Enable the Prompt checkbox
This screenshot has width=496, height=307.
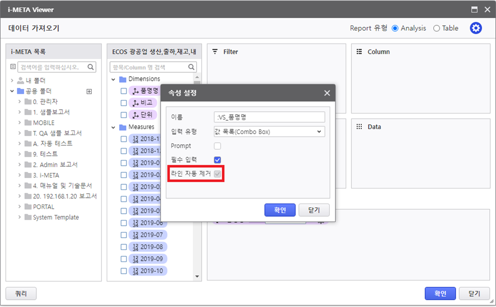point(218,146)
